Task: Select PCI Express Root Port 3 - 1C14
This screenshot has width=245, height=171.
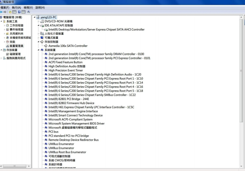Action: [x=96, y=82]
